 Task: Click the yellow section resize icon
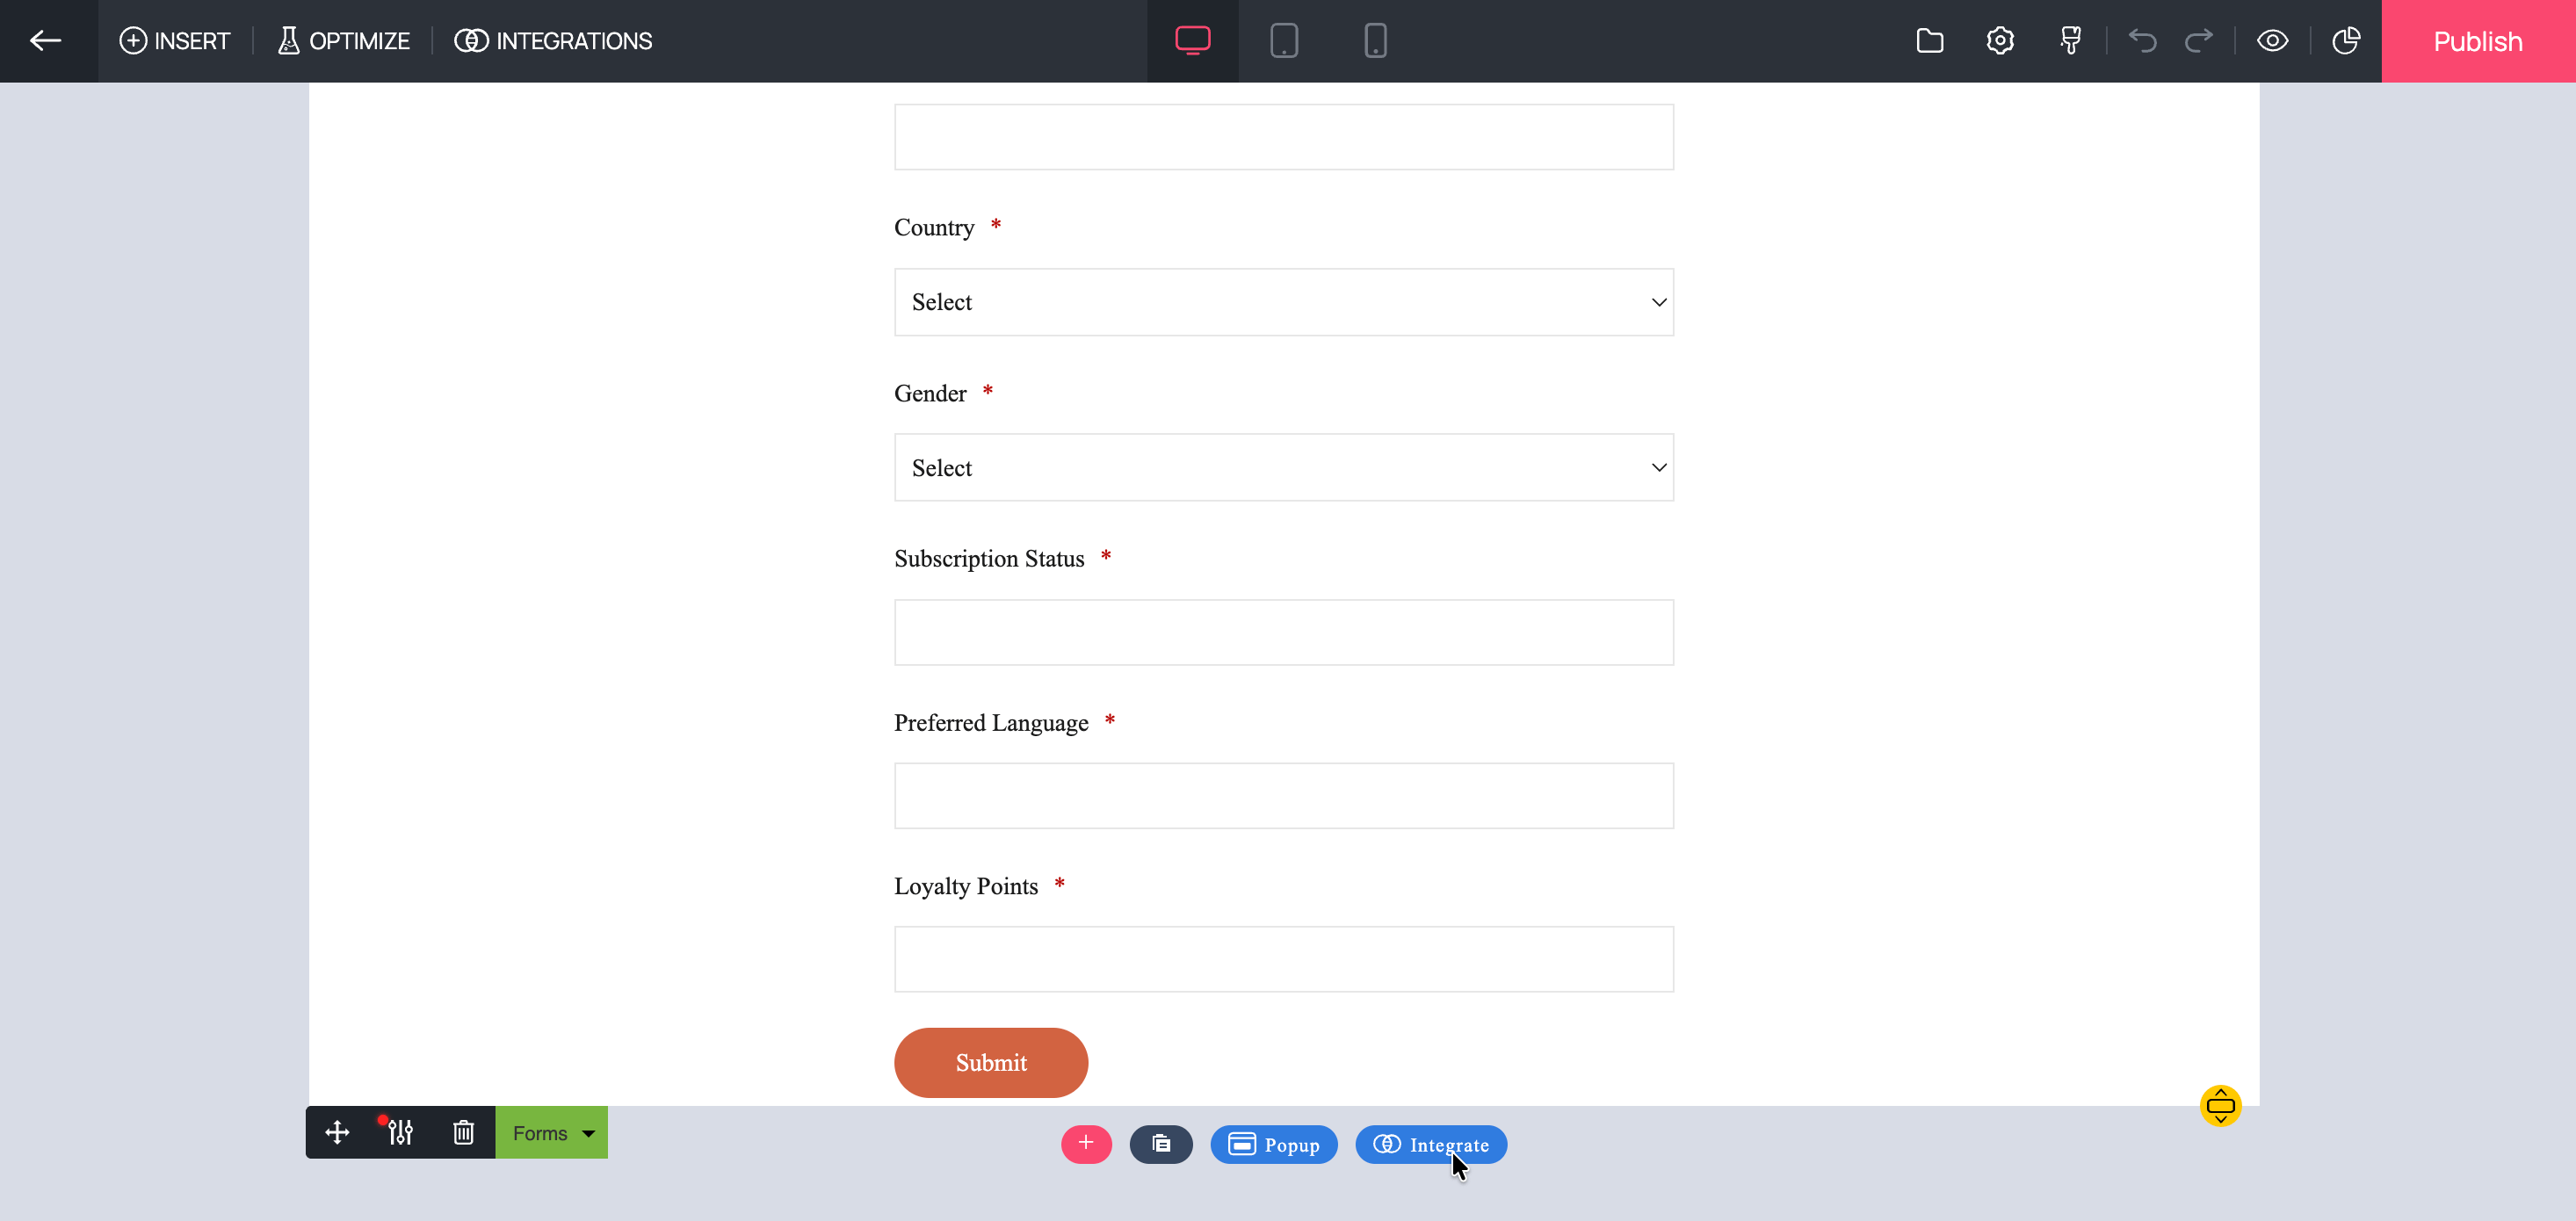tap(2220, 1106)
